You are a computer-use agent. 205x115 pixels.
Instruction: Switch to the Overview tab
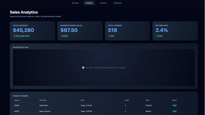pyautogui.click(x=75, y=3)
